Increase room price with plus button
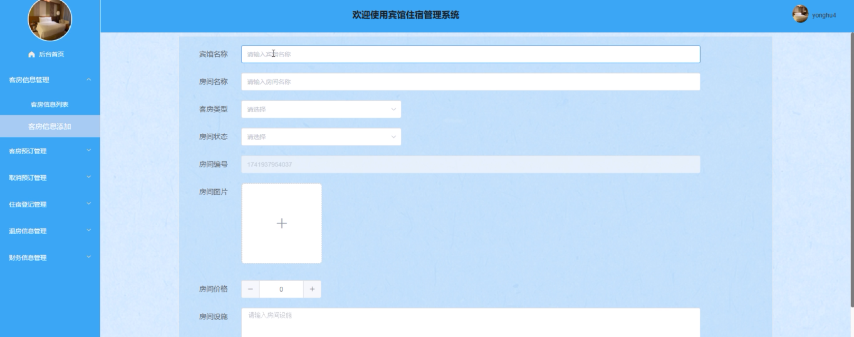 pos(312,289)
